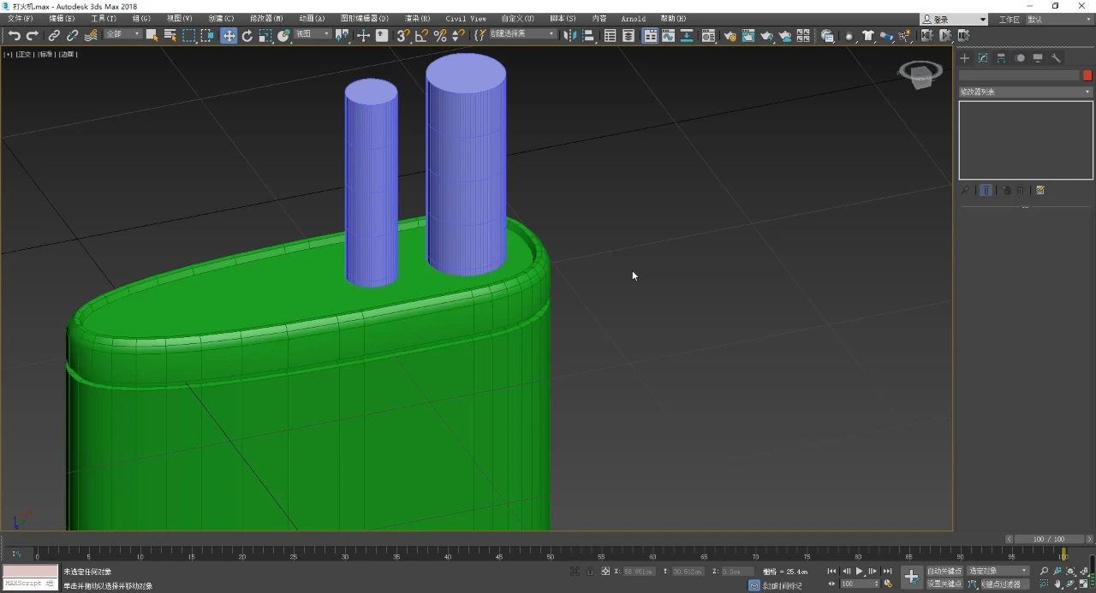Toggle 自动关键点 auto key mode

pos(944,571)
